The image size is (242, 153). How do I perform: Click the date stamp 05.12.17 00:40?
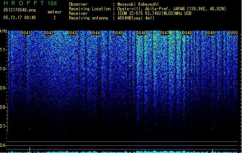[20, 18]
